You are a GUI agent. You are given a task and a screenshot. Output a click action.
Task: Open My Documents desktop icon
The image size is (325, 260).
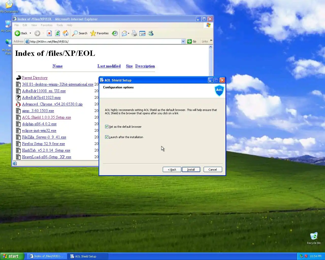click(x=9, y=7)
